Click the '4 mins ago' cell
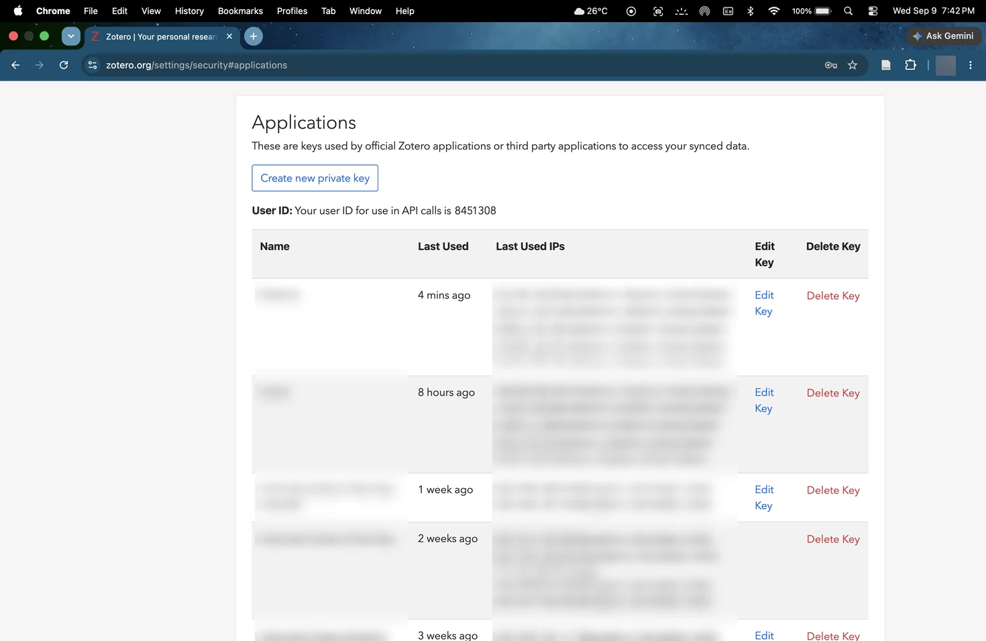The width and height of the screenshot is (986, 641). pos(444,295)
